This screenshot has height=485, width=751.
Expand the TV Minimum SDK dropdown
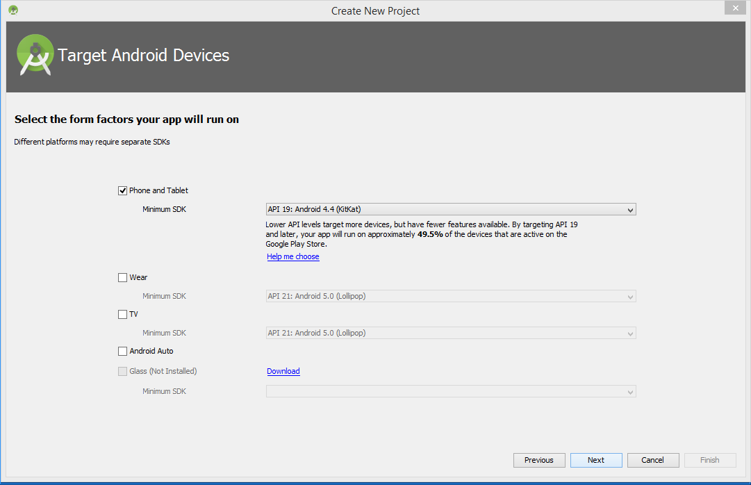point(451,333)
